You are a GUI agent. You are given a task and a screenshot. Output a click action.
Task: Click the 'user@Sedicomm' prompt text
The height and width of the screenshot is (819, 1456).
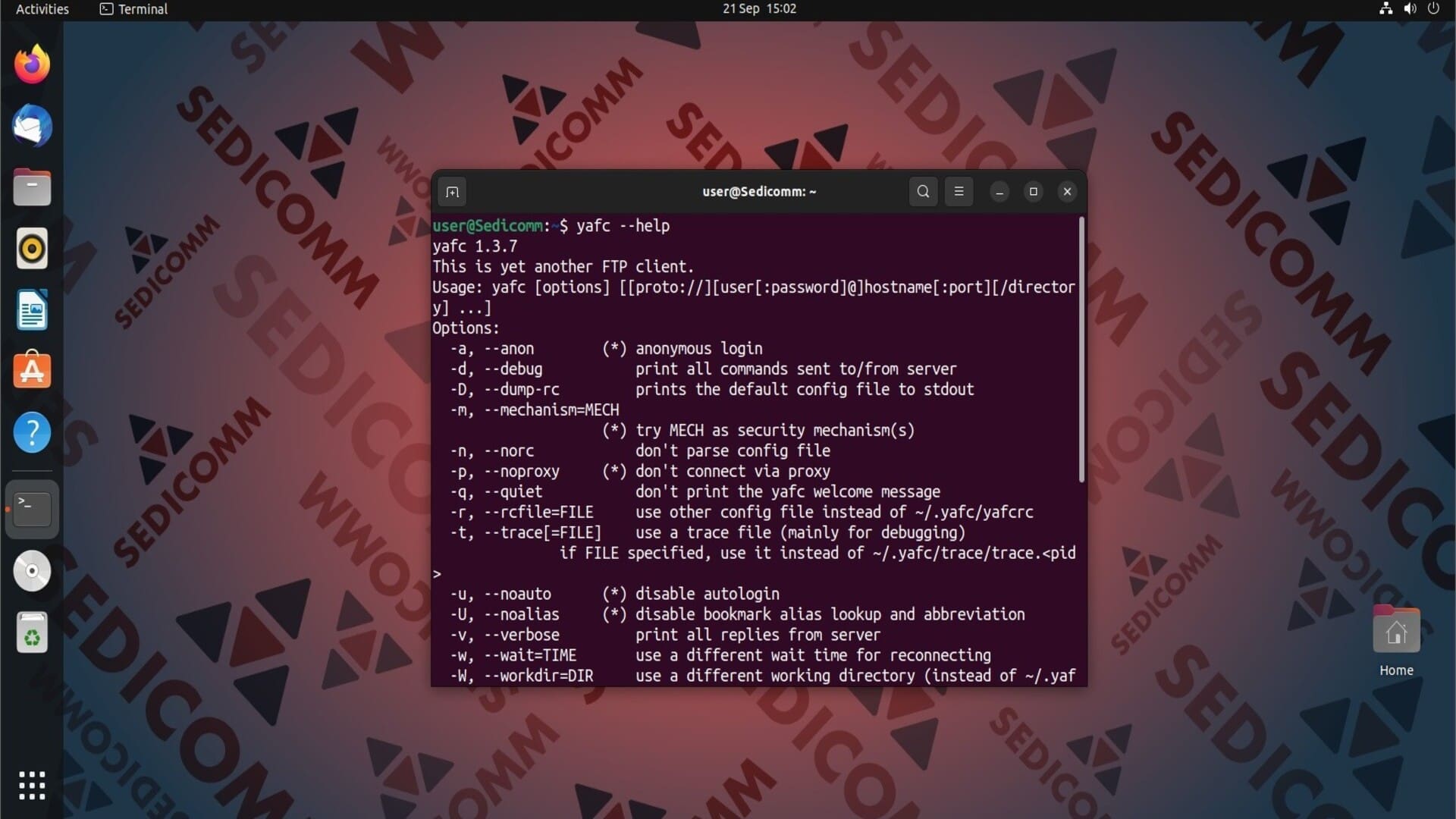(488, 226)
